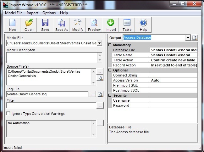Click the Import Wizard title bar icon
The width and height of the screenshot is (204, 152).
[x=5, y=5]
